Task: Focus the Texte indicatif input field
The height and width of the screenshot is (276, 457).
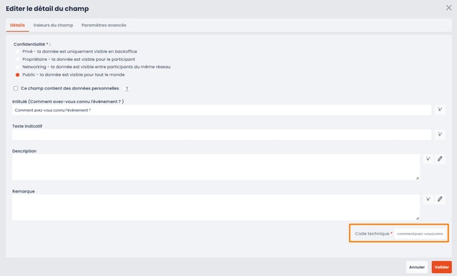Action: pos(222,135)
